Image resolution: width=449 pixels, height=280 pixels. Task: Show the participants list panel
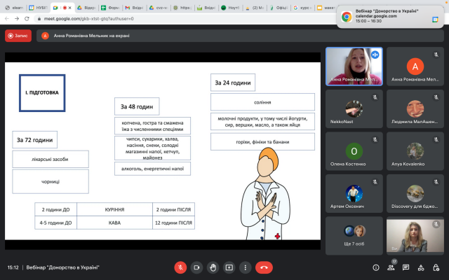point(391,267)
